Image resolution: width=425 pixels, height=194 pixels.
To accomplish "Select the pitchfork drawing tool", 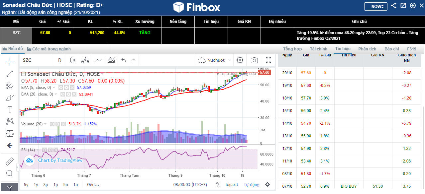I will tap(10, 86).
